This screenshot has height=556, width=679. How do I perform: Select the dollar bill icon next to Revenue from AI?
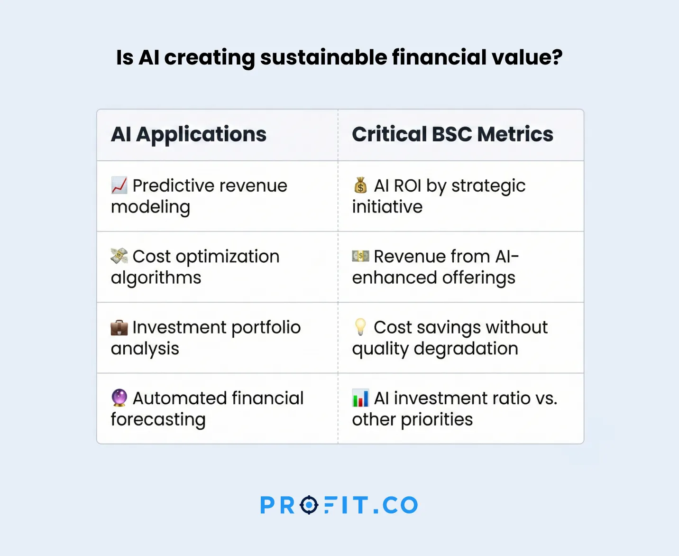pyautogui.click(x=360, y=256)
